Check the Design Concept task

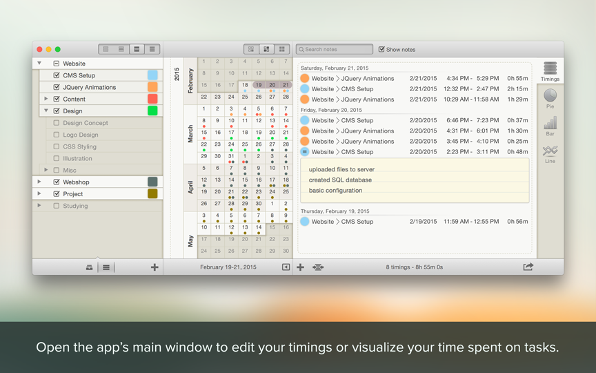click(57, 123)
